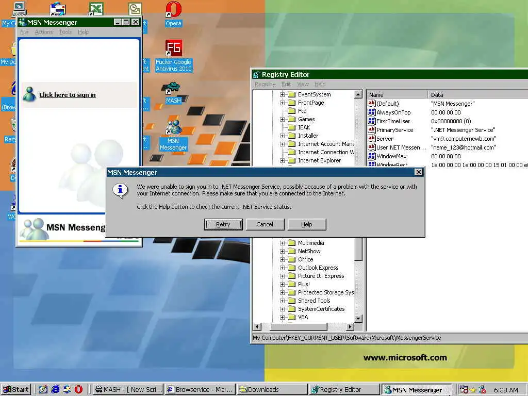Click the MSN Messenger tray icon
Image resolution: width=528 pixels, height=396 pixels.
point(482,389)
